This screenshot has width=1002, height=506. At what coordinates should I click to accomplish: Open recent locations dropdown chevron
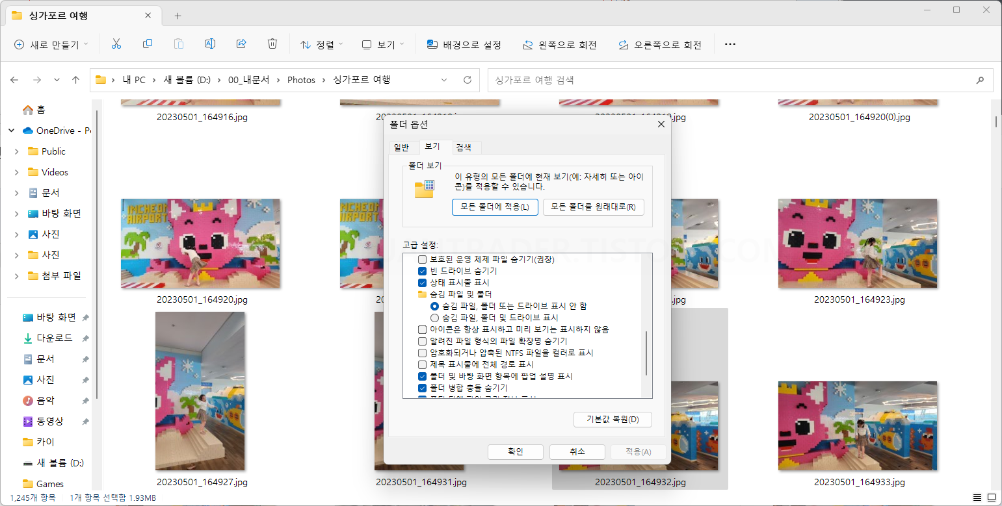[x=57, y=80]
